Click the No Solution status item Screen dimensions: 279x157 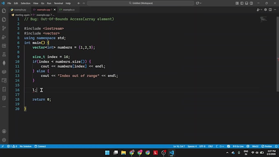25,146
